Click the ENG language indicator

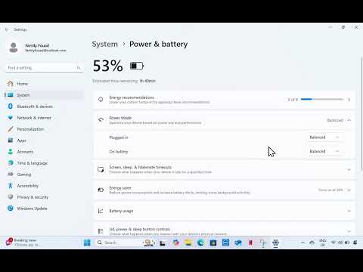[322, 243]
